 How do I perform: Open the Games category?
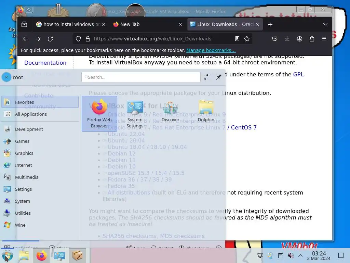click(40, 141)
